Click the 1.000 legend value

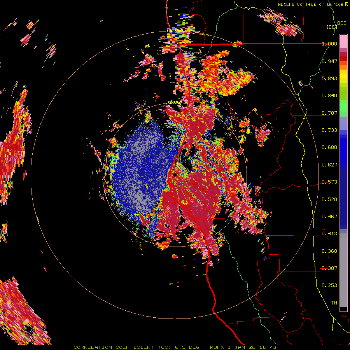click(x=329, y=44)
